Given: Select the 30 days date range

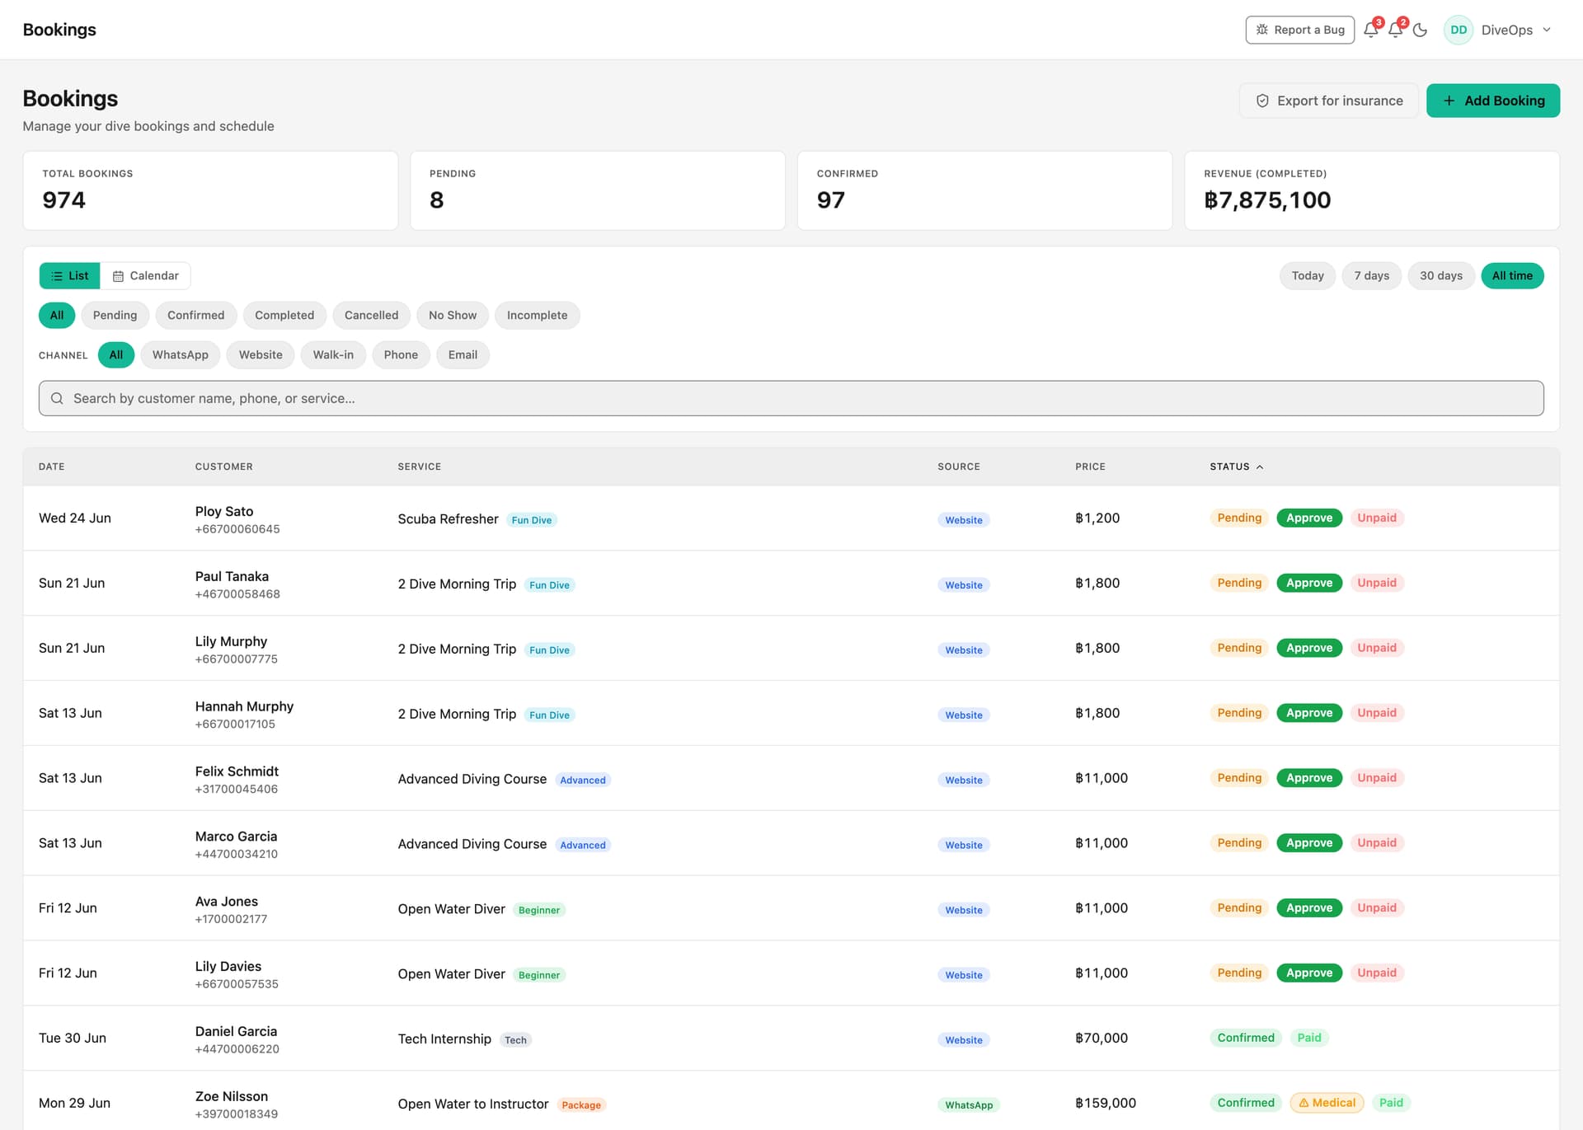Looking at the screenshot, I should click(x=1440, y=276).
